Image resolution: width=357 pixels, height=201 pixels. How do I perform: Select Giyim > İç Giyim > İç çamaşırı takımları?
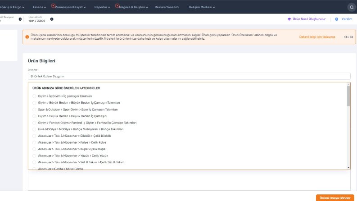click(34, 96)
